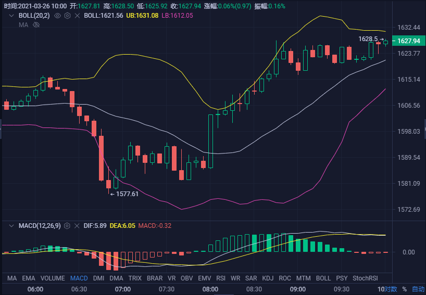Hide the BOLL indicator with the eye icon
Viewport: 426px width, 295px height.
57,16
